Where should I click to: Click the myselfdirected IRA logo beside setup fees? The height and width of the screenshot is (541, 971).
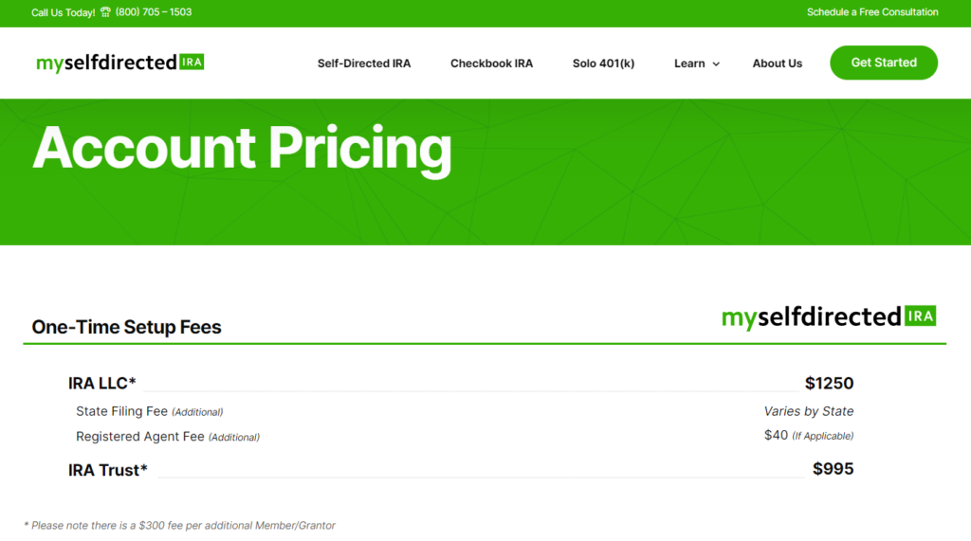click(x=829, y=316)
